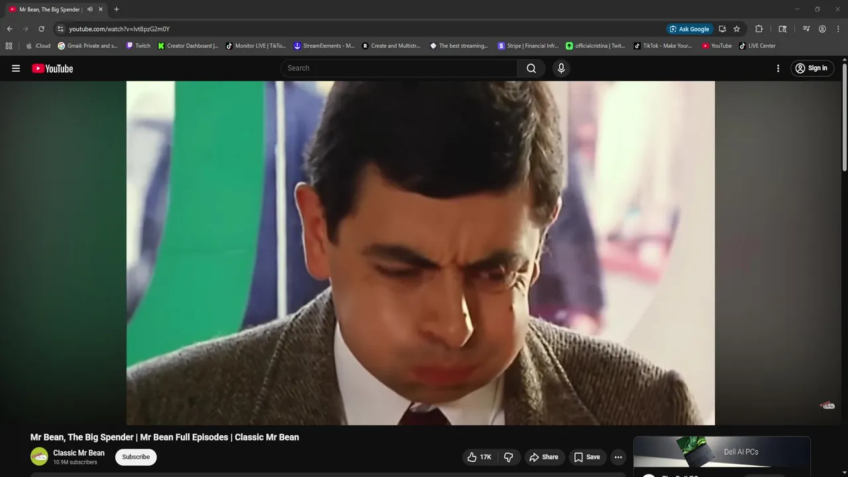
Task: Open the Classic Mr Bean channel avatar
Action: pyautogui.click(x=39, y=456)
